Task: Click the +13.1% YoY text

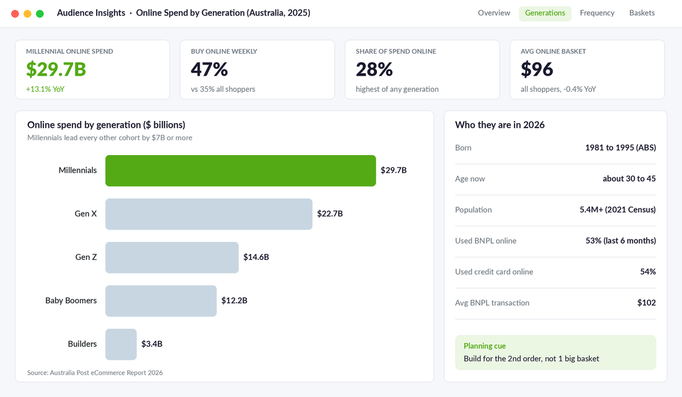Action: (x=45, y=89)
